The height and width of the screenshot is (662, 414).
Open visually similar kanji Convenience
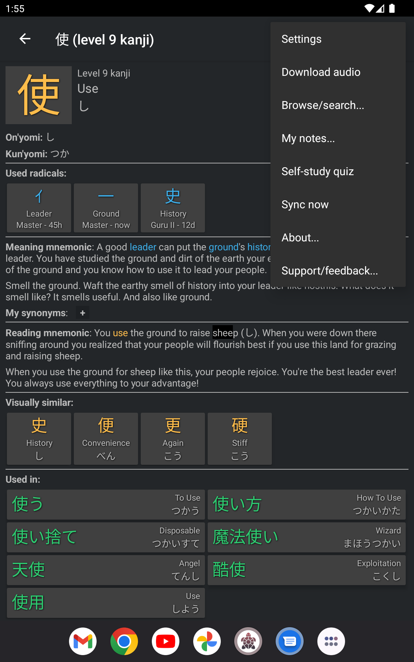(106, 439)
